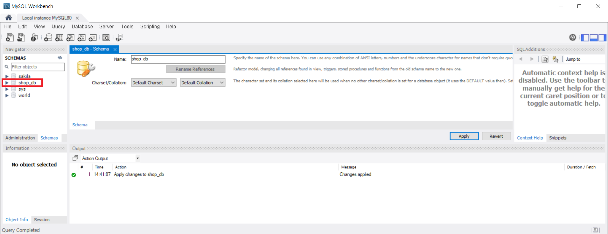Click the Revert button
Viewport: 608px width, 234px height.
(x=496, y=136)
